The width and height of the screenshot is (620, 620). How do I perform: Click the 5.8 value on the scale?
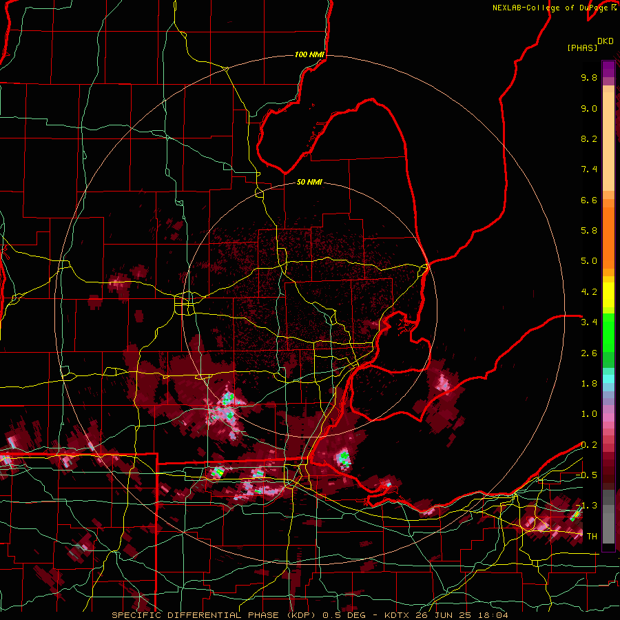pos(589,231)
